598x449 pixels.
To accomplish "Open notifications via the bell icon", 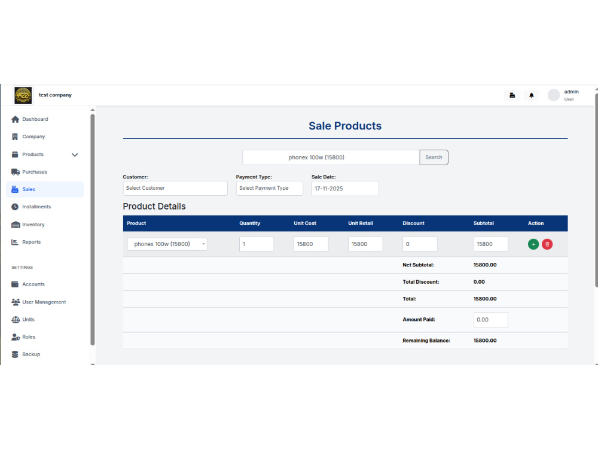I will 531,95.
